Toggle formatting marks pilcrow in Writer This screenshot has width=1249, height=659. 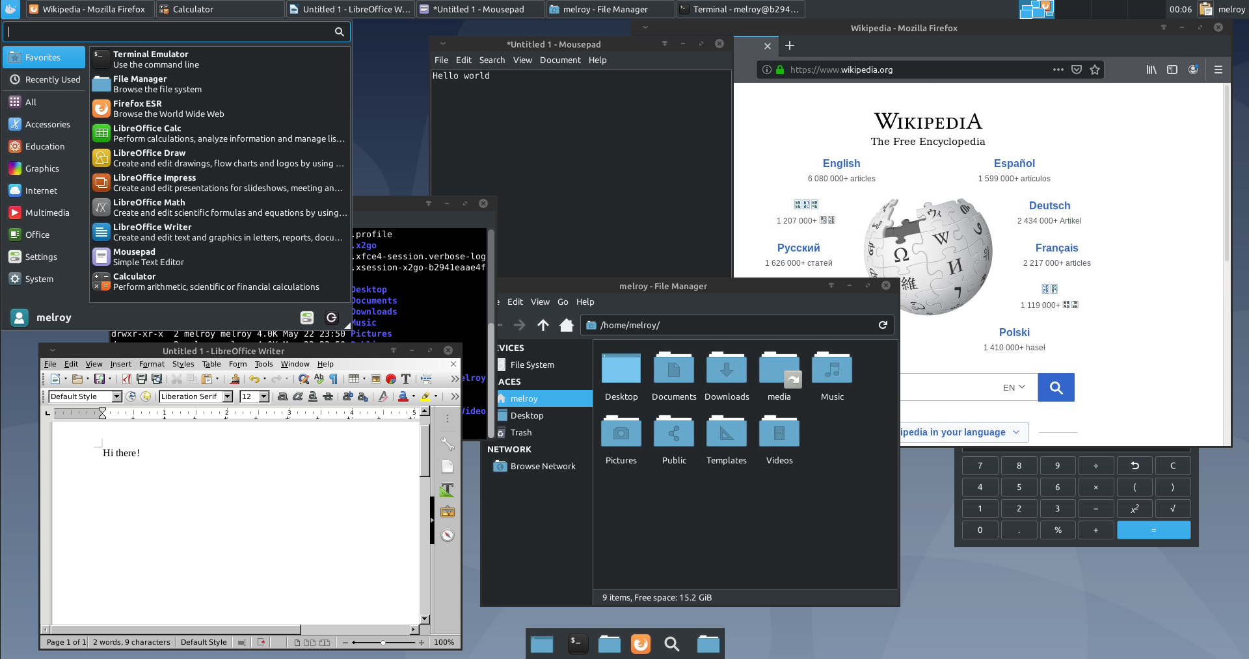click(334, 379)
